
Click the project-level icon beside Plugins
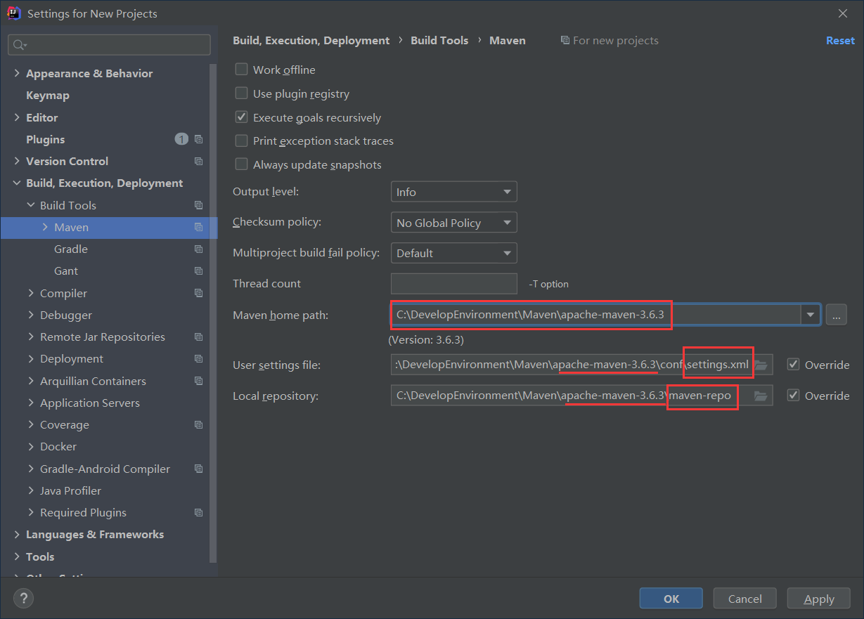198,139
